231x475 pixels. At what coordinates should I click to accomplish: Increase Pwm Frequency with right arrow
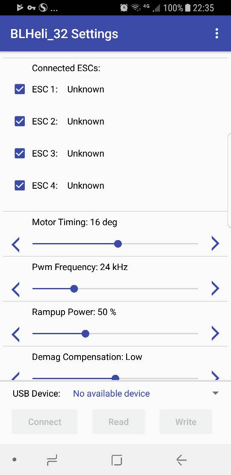[215, 288]
